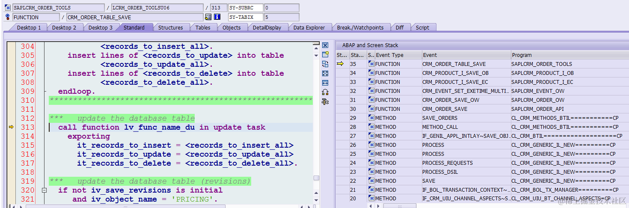Viewport: 629px width, 208px height.
Task: Collapse the if block at line 320
Action: click(x=44, y=190)
